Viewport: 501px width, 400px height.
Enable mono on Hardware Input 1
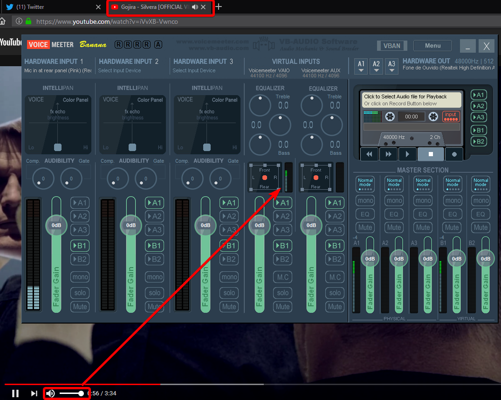tap(80, 277)
